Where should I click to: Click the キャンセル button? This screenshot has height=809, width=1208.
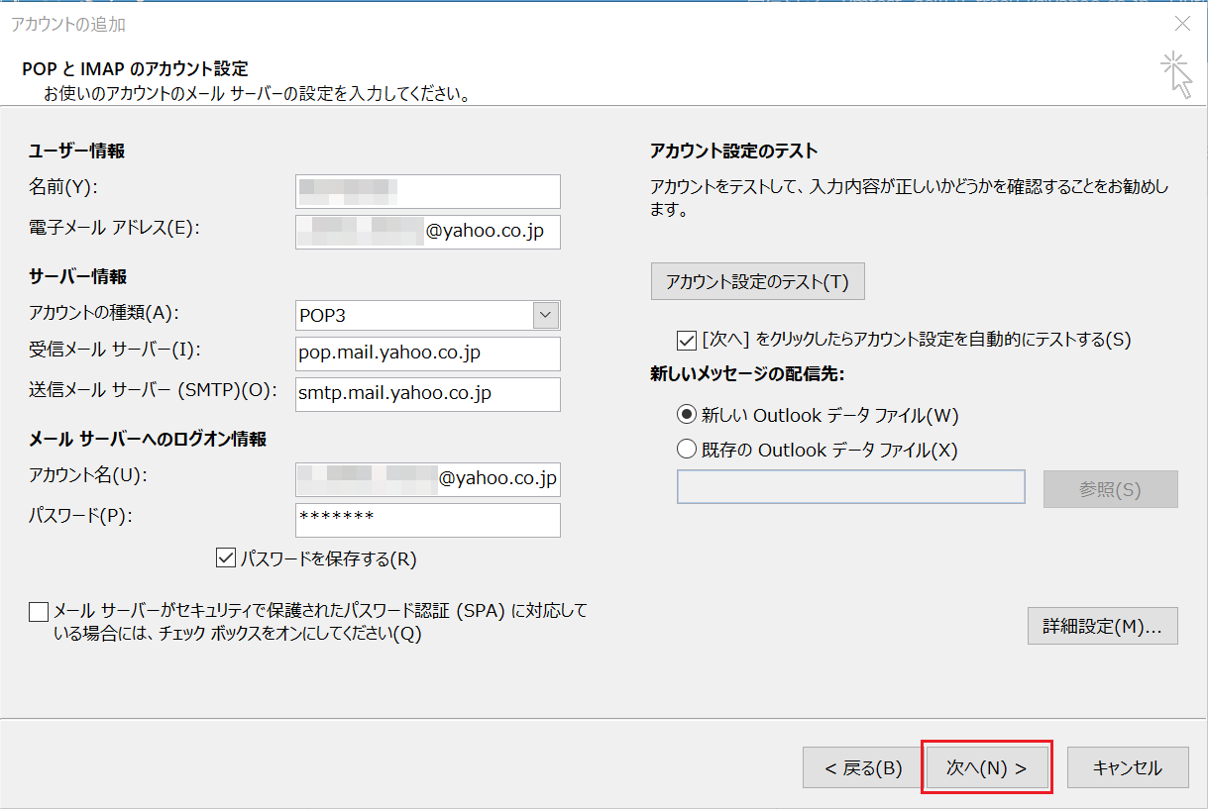[x=1127, y=767]
